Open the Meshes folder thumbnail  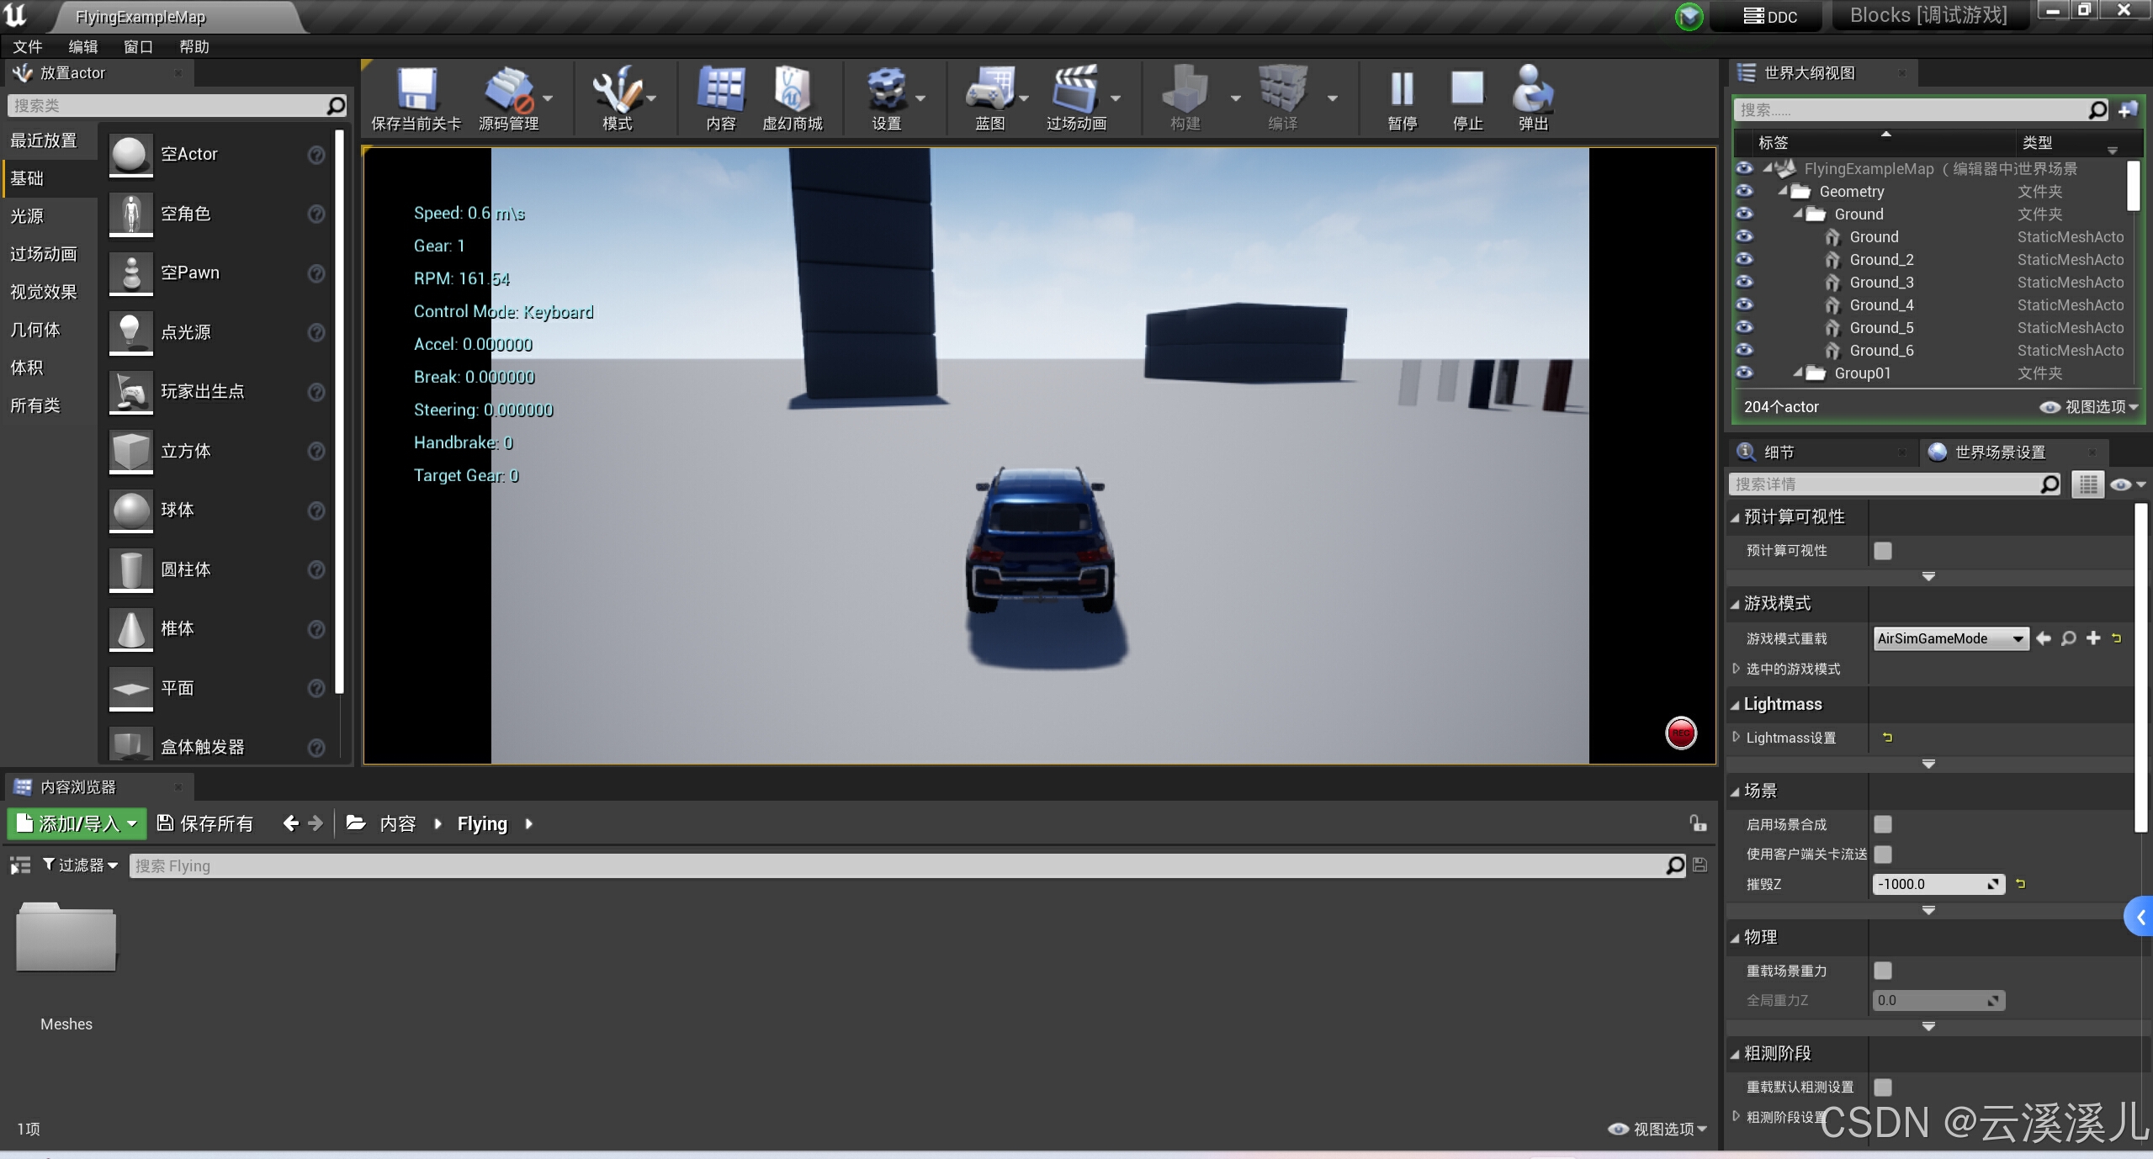[66, 938]
